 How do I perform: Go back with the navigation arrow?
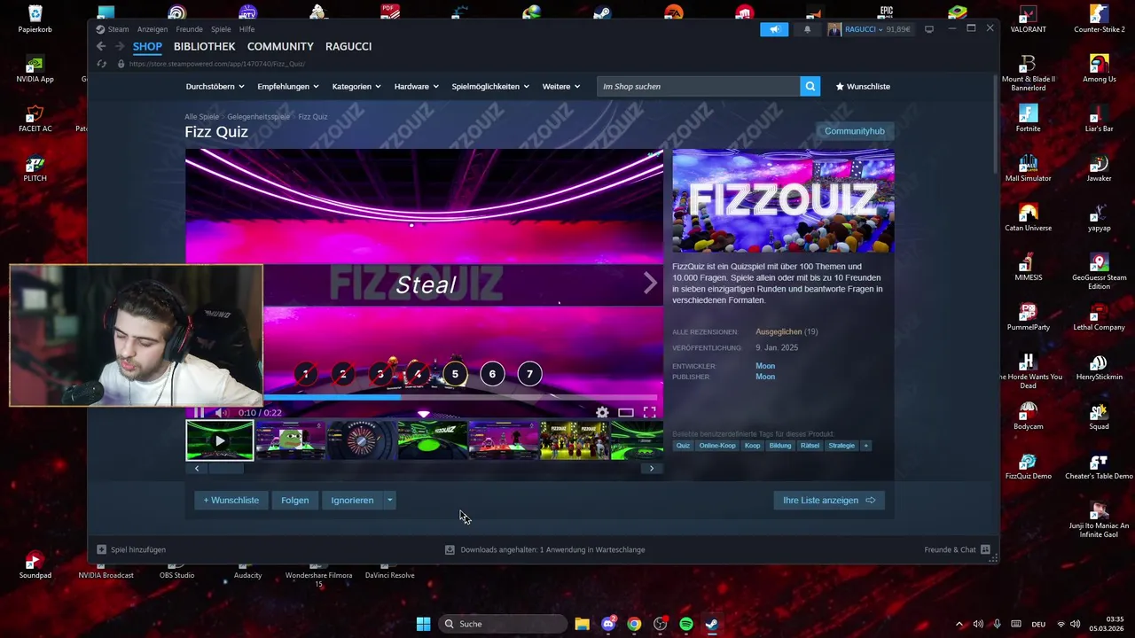[101, 46]
